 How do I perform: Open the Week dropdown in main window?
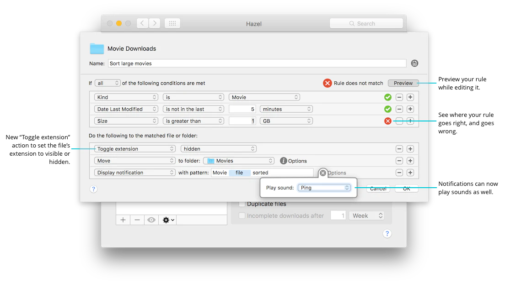click(x=366, y=216)
